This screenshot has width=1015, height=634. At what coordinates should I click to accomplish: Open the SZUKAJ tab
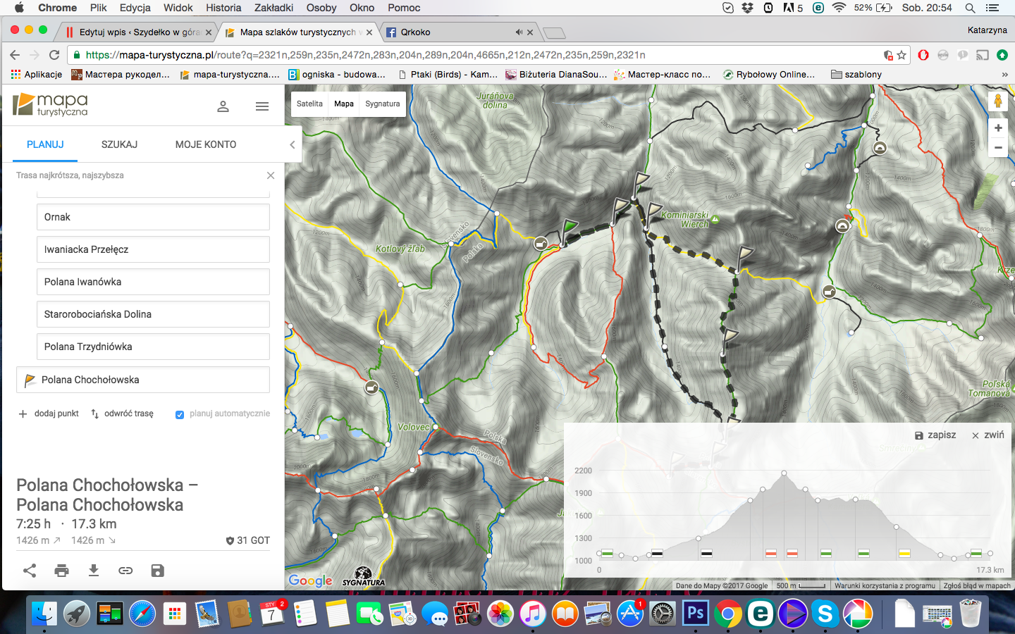(119, 144)
